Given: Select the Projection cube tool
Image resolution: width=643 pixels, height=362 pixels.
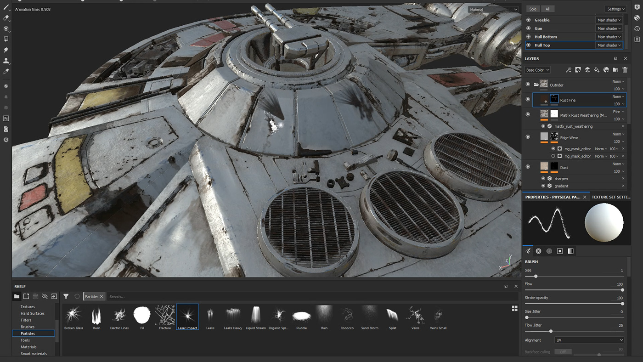Looking at the screenshot, I should [6, 28].
